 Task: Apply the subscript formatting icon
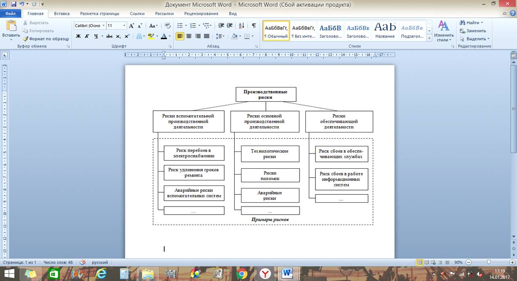click(118, 37)
